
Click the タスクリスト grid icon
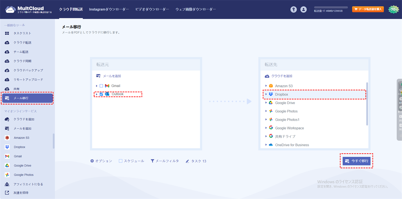7,33
